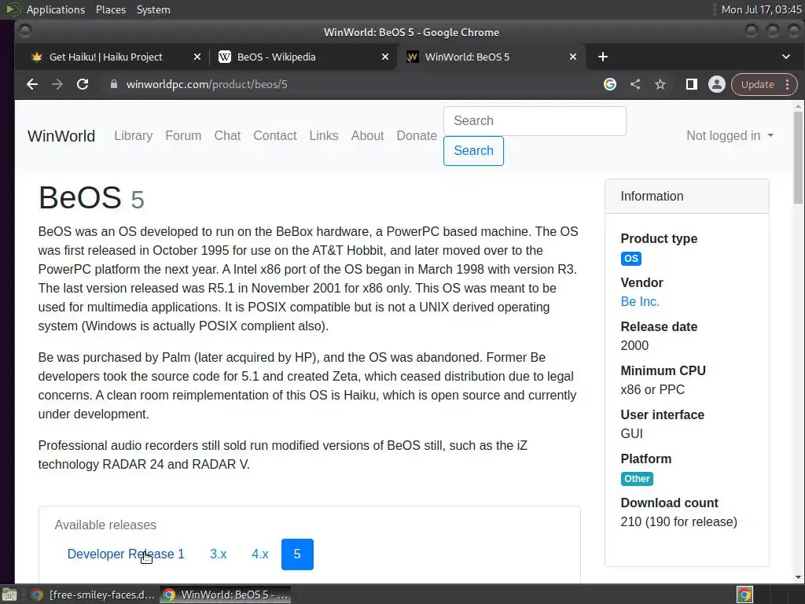Click the WinWorld brand link
The image size is (805, 604).
pos(61,135)
